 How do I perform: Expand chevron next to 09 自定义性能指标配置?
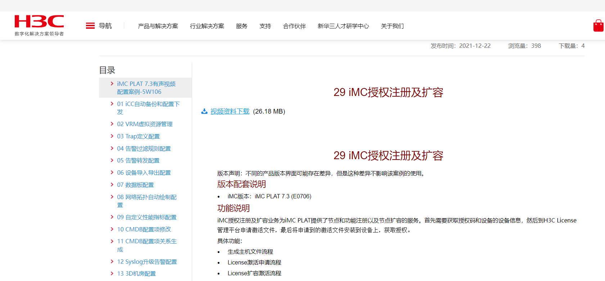(x=112, y=217)
